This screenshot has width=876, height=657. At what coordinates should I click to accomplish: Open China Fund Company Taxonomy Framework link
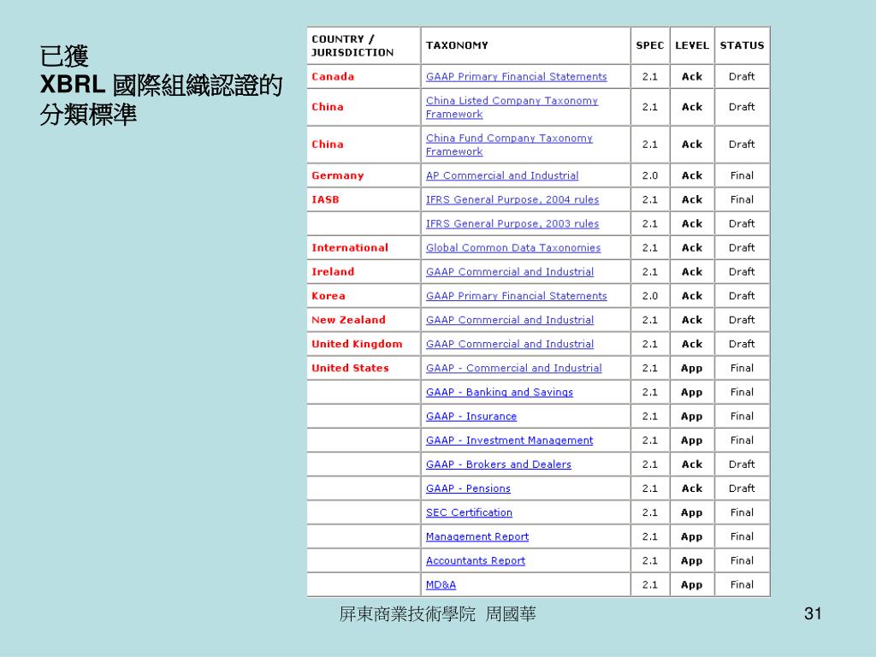[509, 145]
